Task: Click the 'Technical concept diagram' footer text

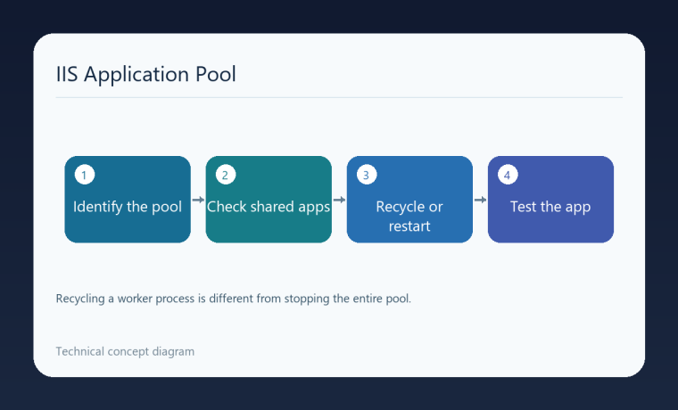Action: [x=125, y=351]
